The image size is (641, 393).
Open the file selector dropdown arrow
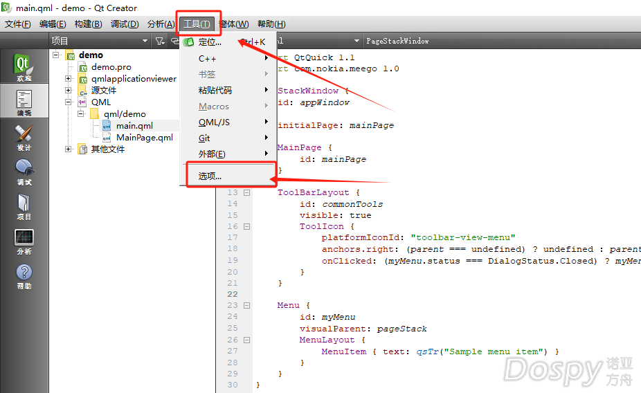tap(356, 41)
